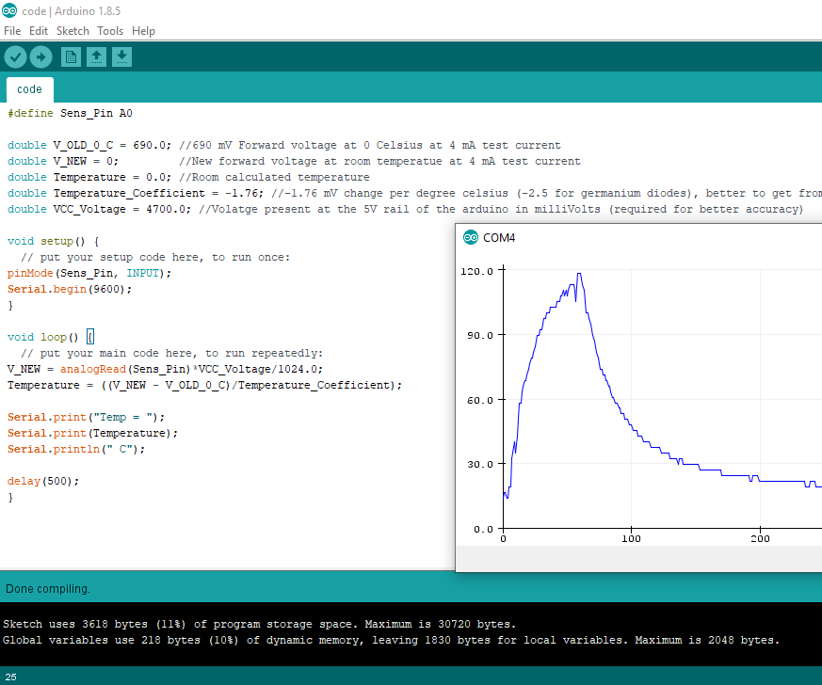822x685 pixels.
Task: Click the Arduino icon in COM4 window
Action: pos(471,237)
